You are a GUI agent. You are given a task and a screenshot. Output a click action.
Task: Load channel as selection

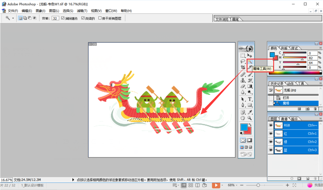pos(292,179)
